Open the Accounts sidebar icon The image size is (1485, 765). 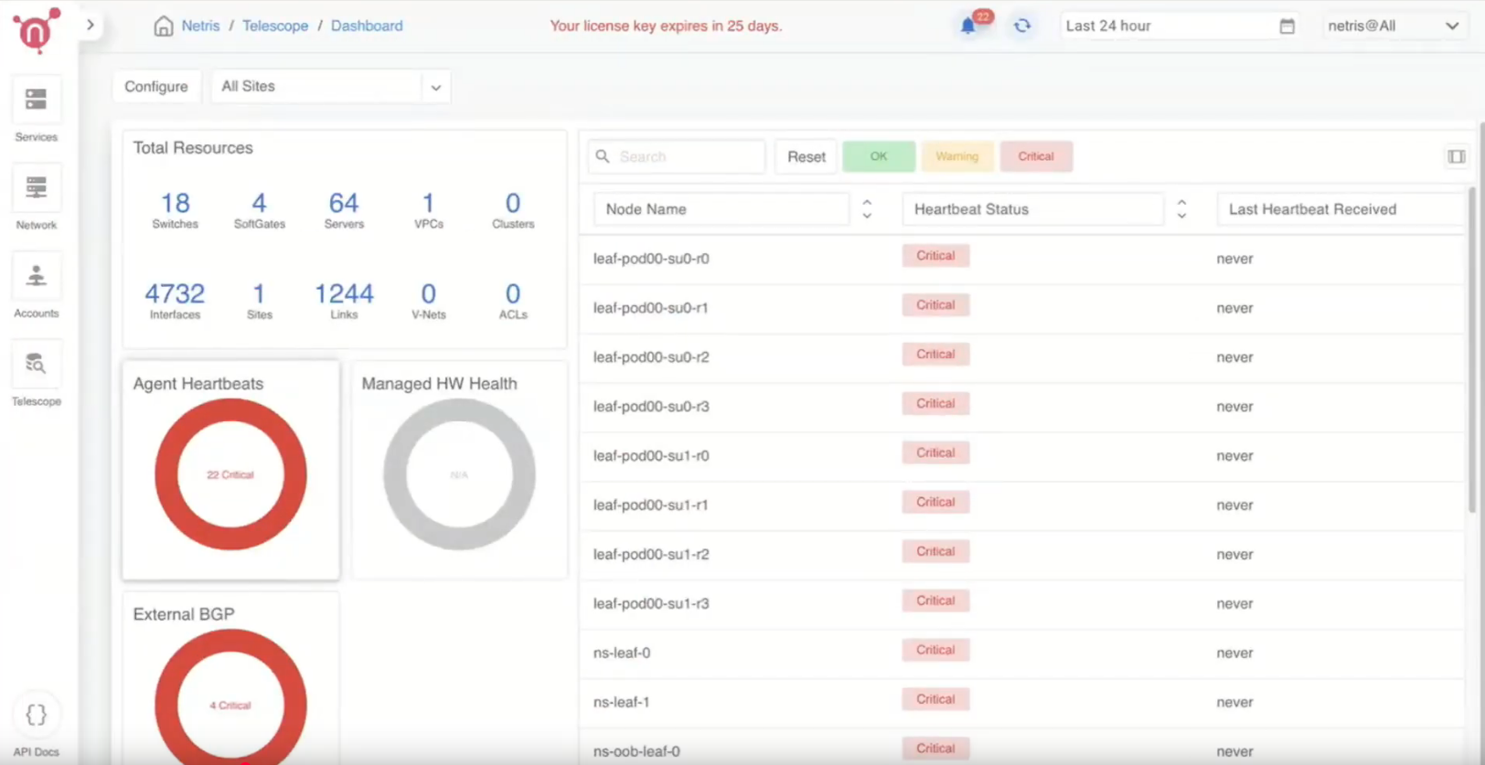(37, 276)
